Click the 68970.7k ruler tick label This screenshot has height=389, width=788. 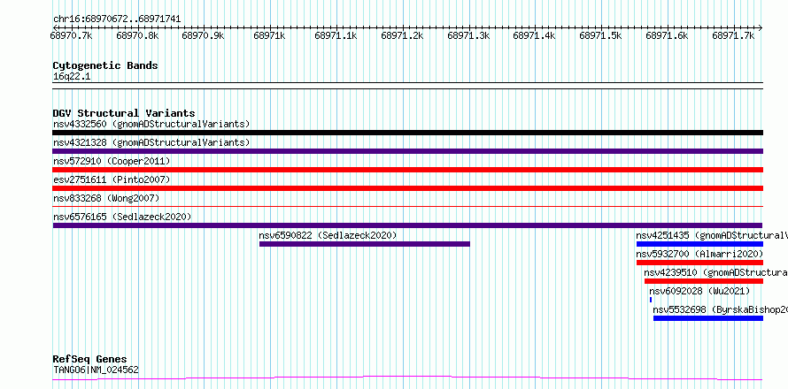71,35
